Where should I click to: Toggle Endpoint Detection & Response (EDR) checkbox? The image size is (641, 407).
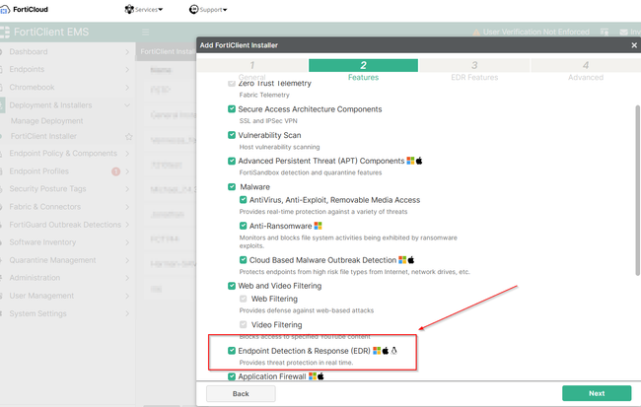(x=232, y=351)
